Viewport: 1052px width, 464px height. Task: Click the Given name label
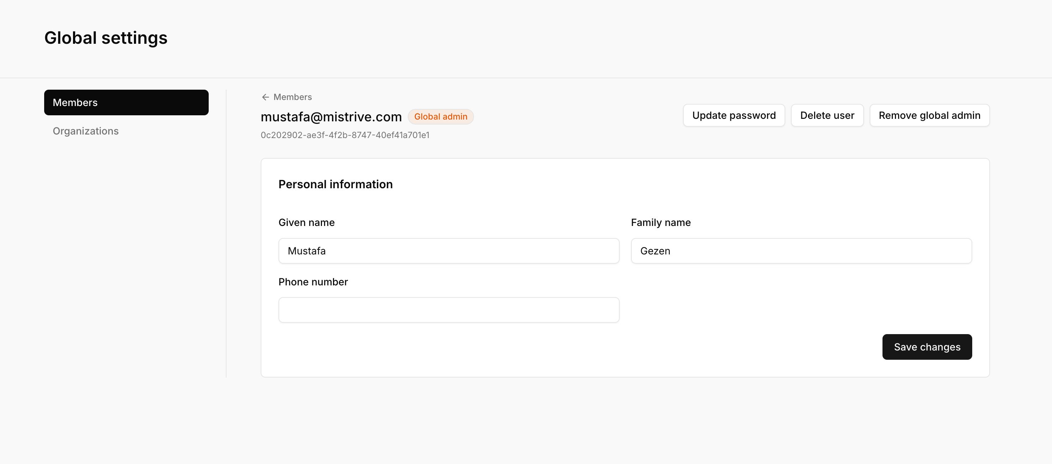[306, 222]
